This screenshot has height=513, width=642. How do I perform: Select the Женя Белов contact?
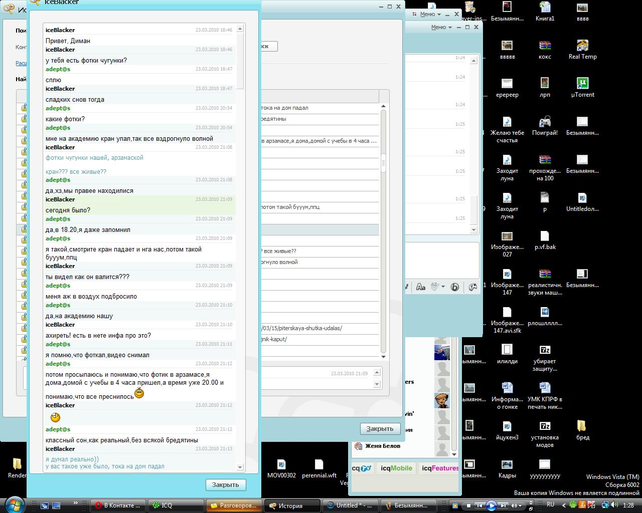[383, 446]
